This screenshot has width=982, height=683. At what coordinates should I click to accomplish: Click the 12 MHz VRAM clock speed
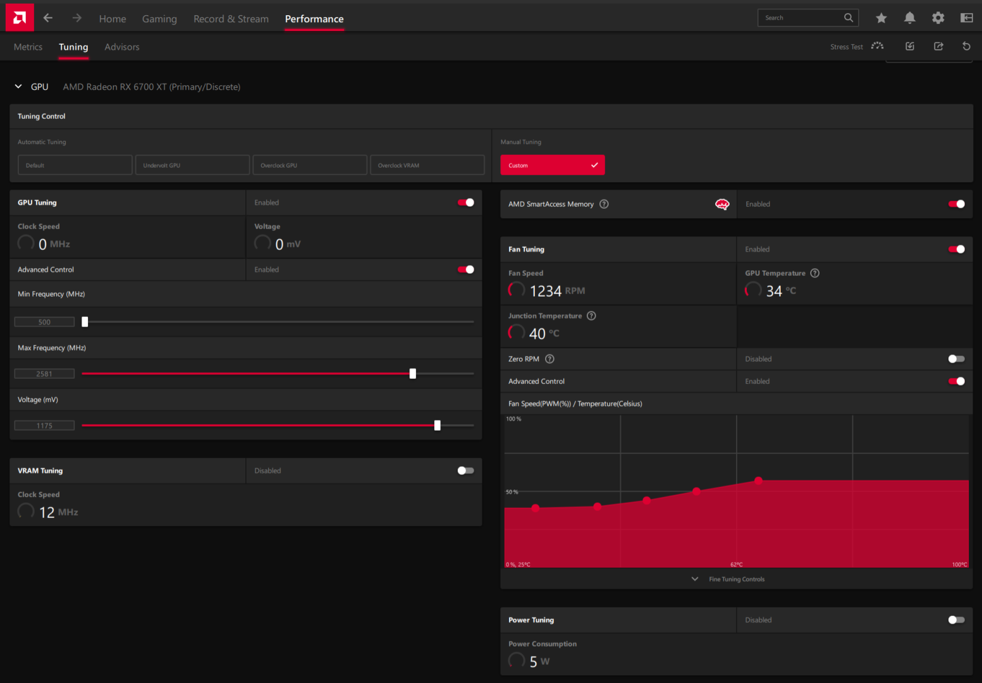pyautogui.click(x=58, y=512)
